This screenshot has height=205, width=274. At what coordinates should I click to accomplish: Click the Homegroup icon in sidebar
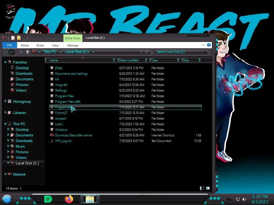(10, 101)
